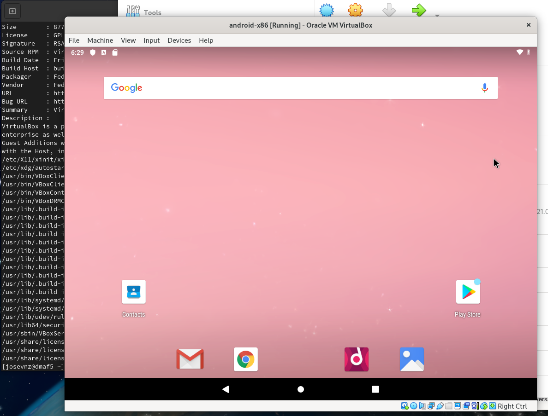Expand the dropdown arrow beside green Start arrow
The image size is (548, 416).
point(437,15)
